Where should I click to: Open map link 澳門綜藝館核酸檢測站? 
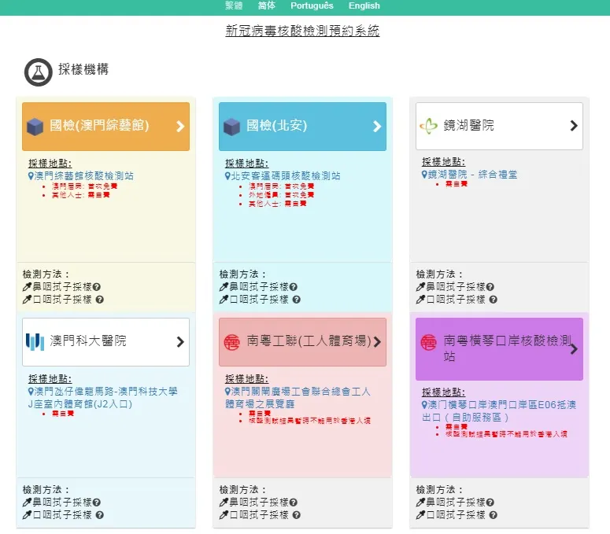point(80,176)
